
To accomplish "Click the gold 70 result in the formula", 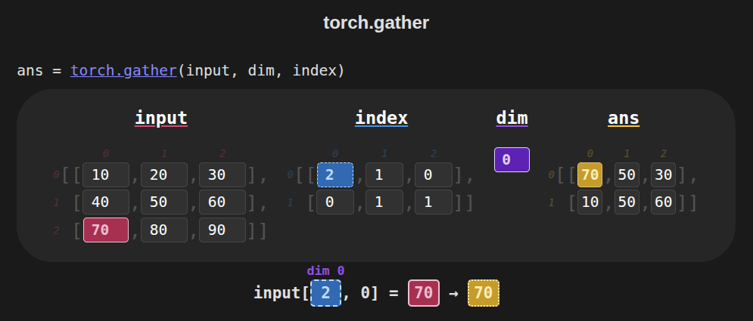I will pos(484,293).
